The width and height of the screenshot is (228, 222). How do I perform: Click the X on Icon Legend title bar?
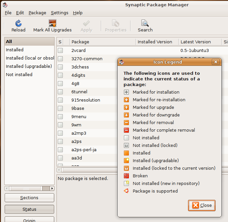pyautogui.click(x=216, y=62)
